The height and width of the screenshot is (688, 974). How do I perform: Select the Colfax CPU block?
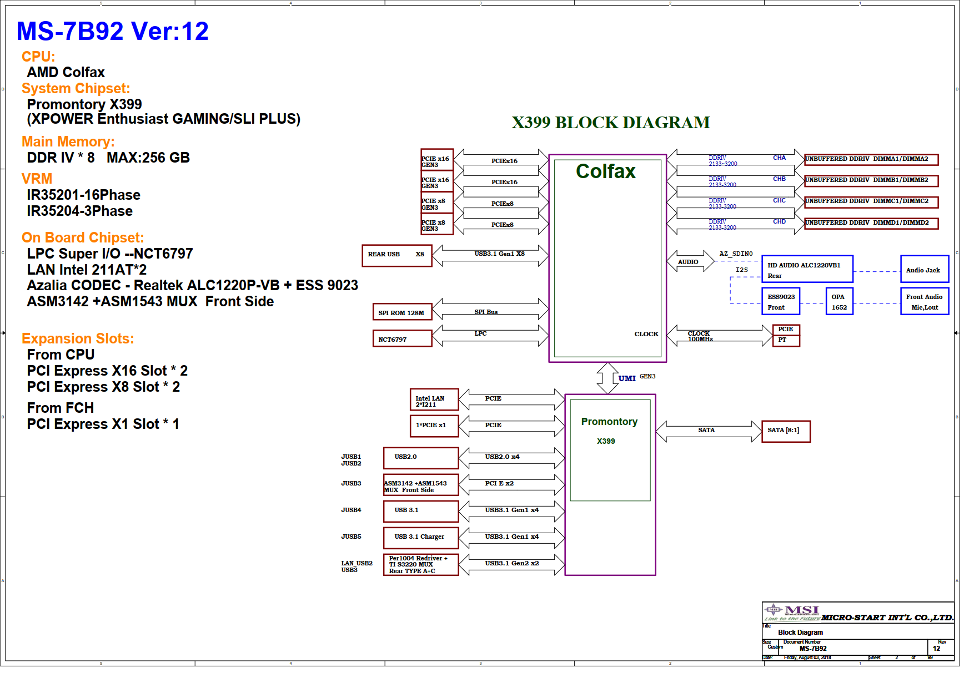608,259
